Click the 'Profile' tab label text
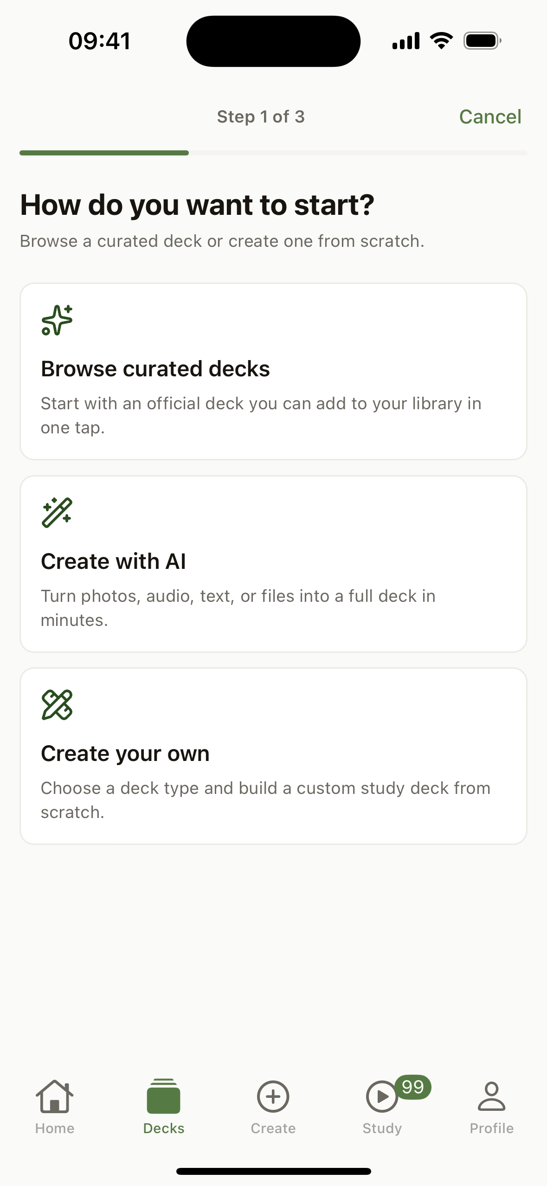This screenshot has height=1186, width=547. 491,1128
